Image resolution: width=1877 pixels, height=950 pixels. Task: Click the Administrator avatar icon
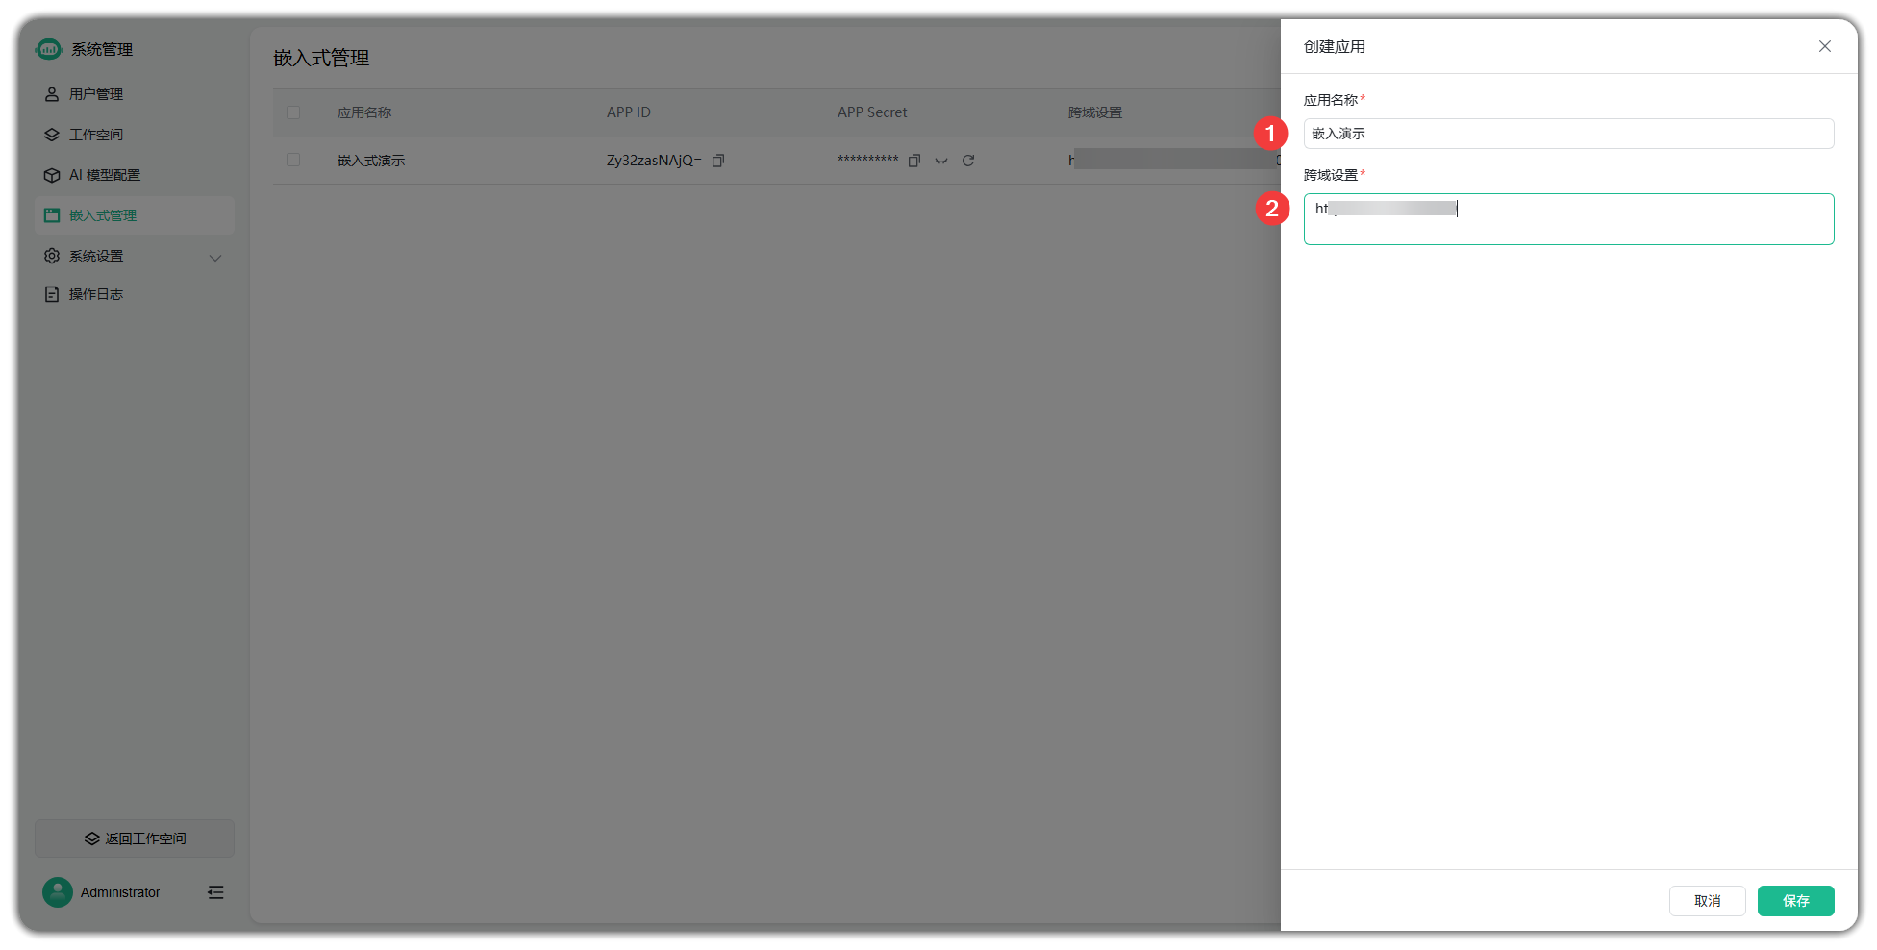point(58,892)
